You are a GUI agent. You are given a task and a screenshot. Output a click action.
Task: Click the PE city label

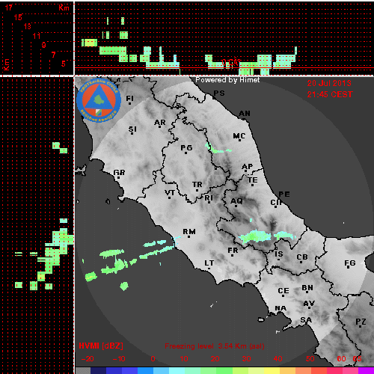[284, 194]
